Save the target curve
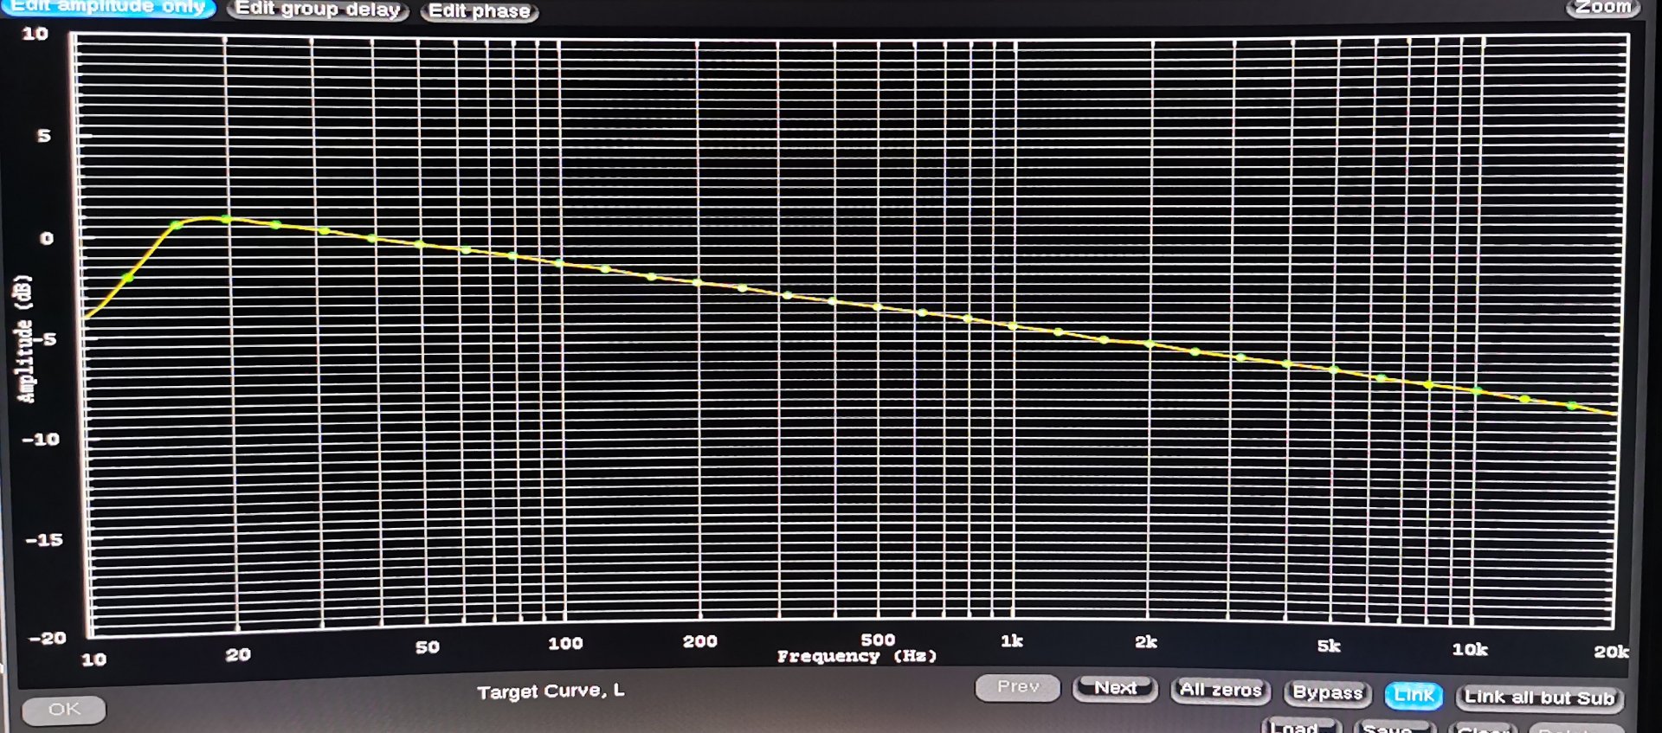The width and height of the screenshot is (1662, 733). (1394, 728)
